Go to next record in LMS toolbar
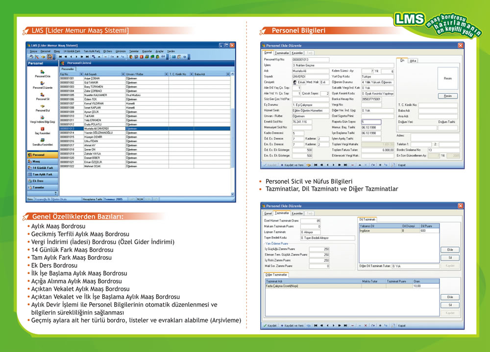The height and width of the screenshot is (352, 490). point(76,57)
